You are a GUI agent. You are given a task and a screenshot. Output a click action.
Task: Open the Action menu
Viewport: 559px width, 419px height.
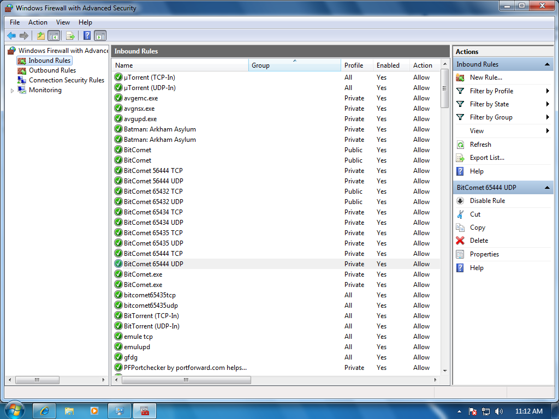(x=38, y=22)
